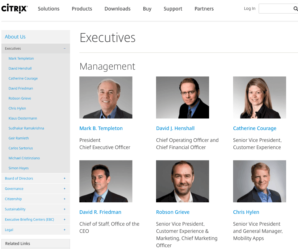Screen dimensions: 298x249
Task: Click David R. Friedman's portrait photo
Action: (106, 181)
